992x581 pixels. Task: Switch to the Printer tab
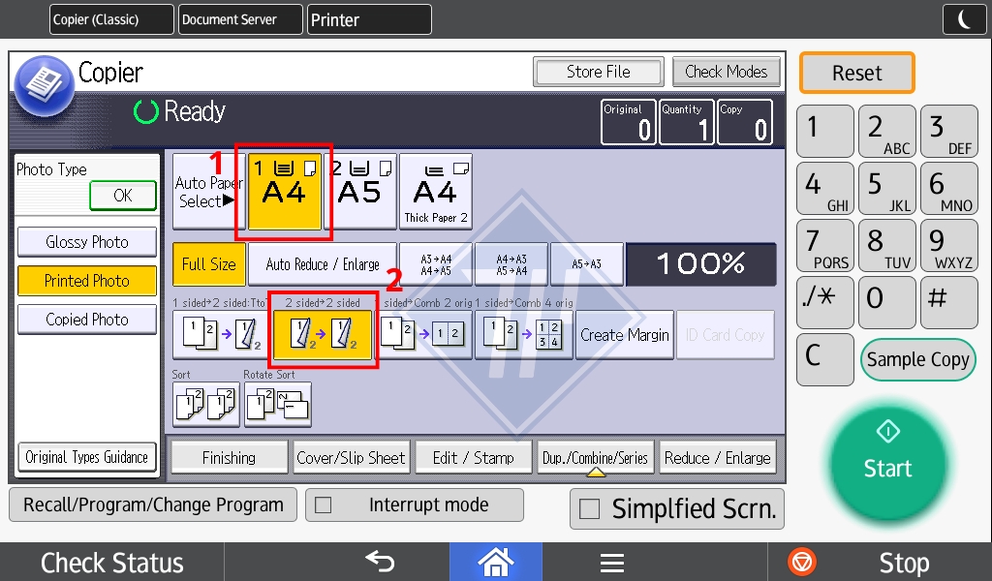(369, 19)
